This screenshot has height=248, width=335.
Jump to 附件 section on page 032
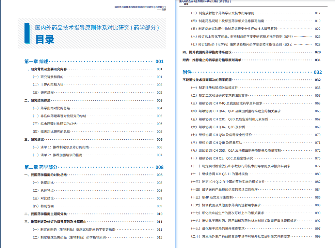pyautogui.click(x=252, y=72)
